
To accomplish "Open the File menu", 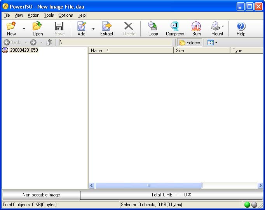I will tap(7, 15).
